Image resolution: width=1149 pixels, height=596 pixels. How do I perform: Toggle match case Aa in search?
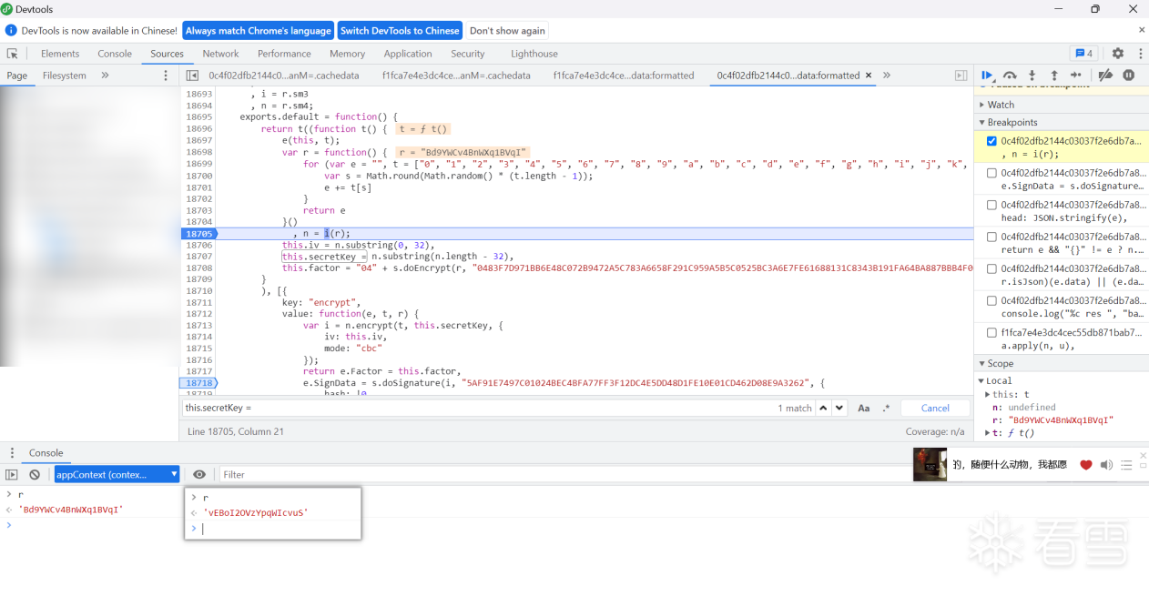click(x=864, y=409)
